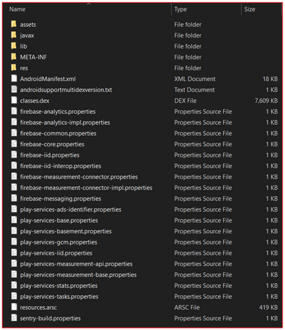Click the 18 KB size value
This screenshot has height=330, width=285.
tap(270, 79)
